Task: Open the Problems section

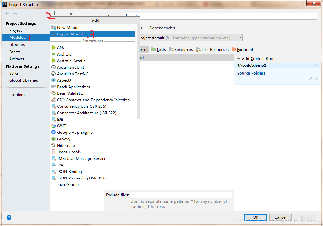Action: tap(18, 94)
